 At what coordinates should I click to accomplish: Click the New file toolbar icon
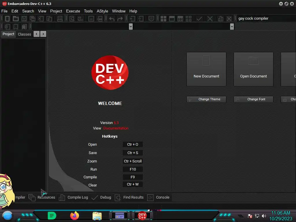(7, 18)
